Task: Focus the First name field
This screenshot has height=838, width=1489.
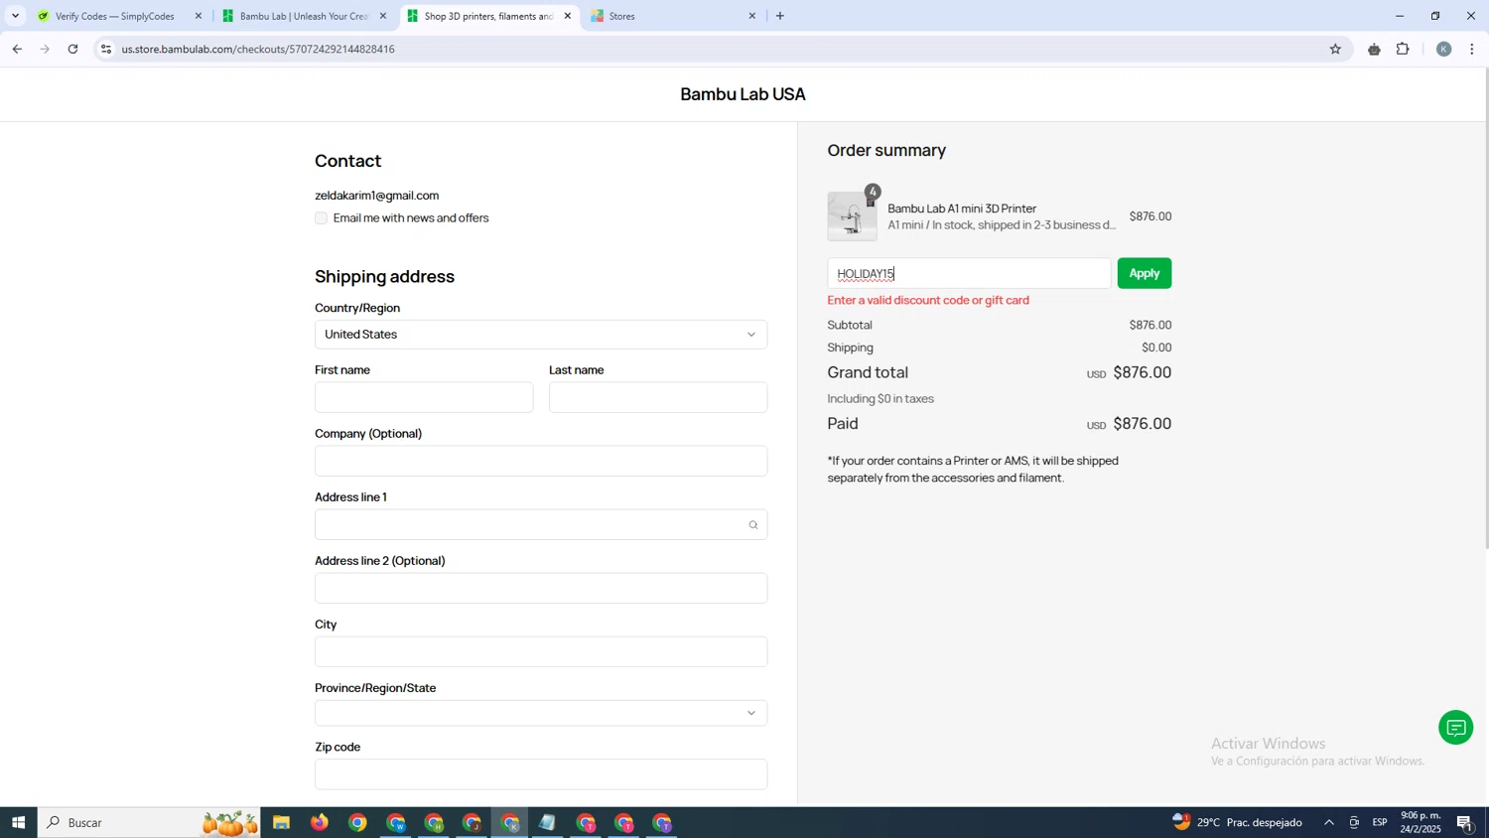Action: [x=424, y=397]
